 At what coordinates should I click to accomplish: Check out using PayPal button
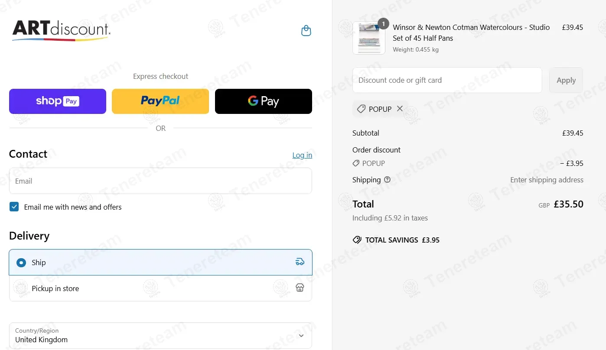point(160,101)
